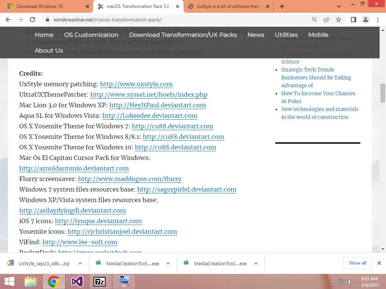Open the www.lee-soft.com link
The width and height of the screenshot is (386, 289).
[80, 242]
